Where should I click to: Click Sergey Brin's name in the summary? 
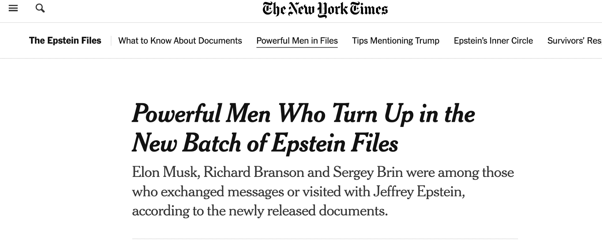click(x=368, y=172)
